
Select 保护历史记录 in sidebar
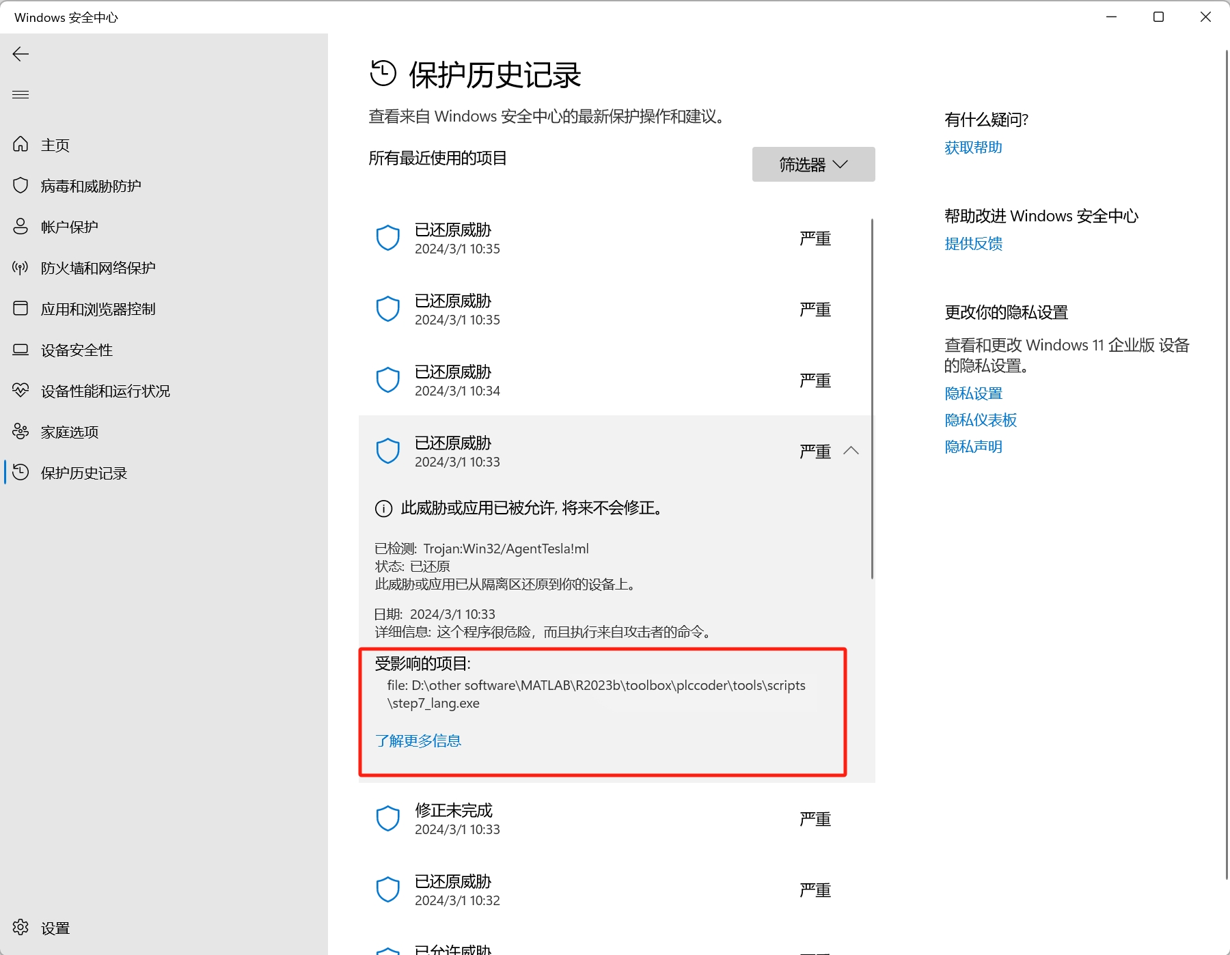[x=83, y=473]
